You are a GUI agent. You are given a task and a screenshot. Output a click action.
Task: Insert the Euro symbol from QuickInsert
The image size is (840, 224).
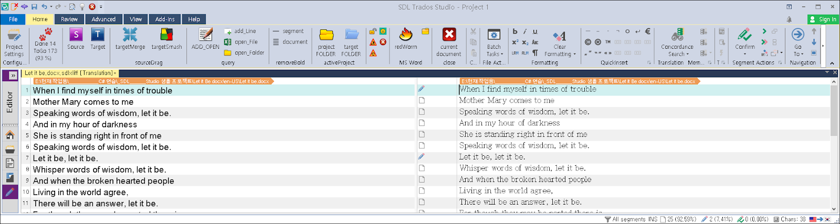(647, 31)
